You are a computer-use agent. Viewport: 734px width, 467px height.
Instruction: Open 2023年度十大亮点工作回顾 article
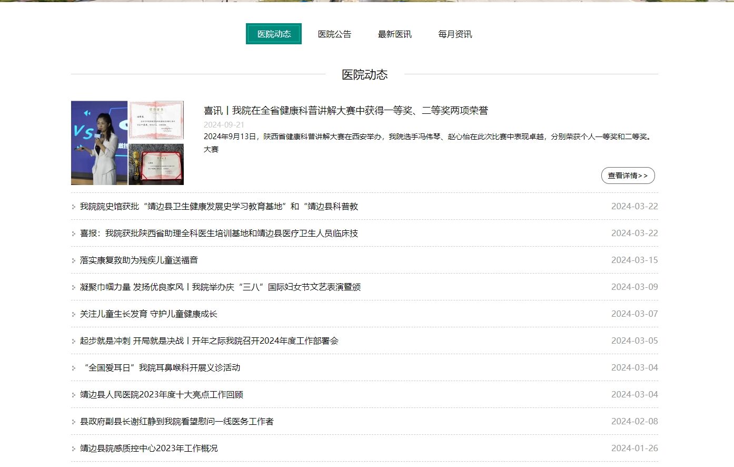162,395
